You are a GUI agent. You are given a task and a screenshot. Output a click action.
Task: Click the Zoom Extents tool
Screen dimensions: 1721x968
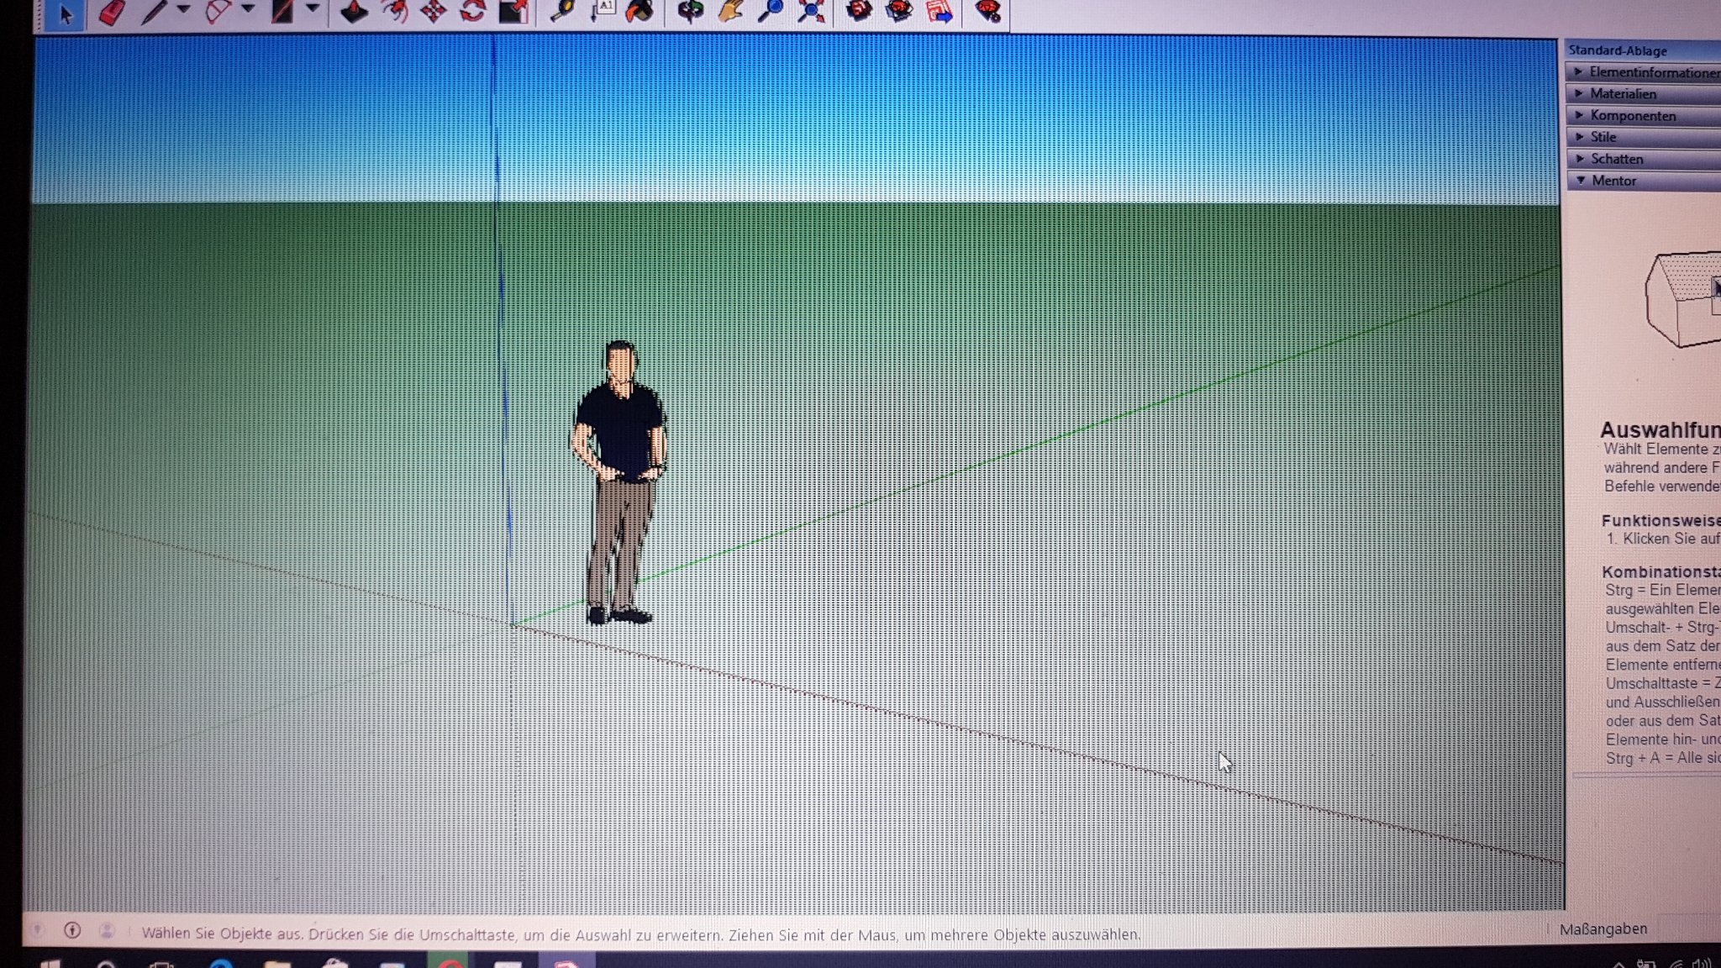(x=811, y=12)
